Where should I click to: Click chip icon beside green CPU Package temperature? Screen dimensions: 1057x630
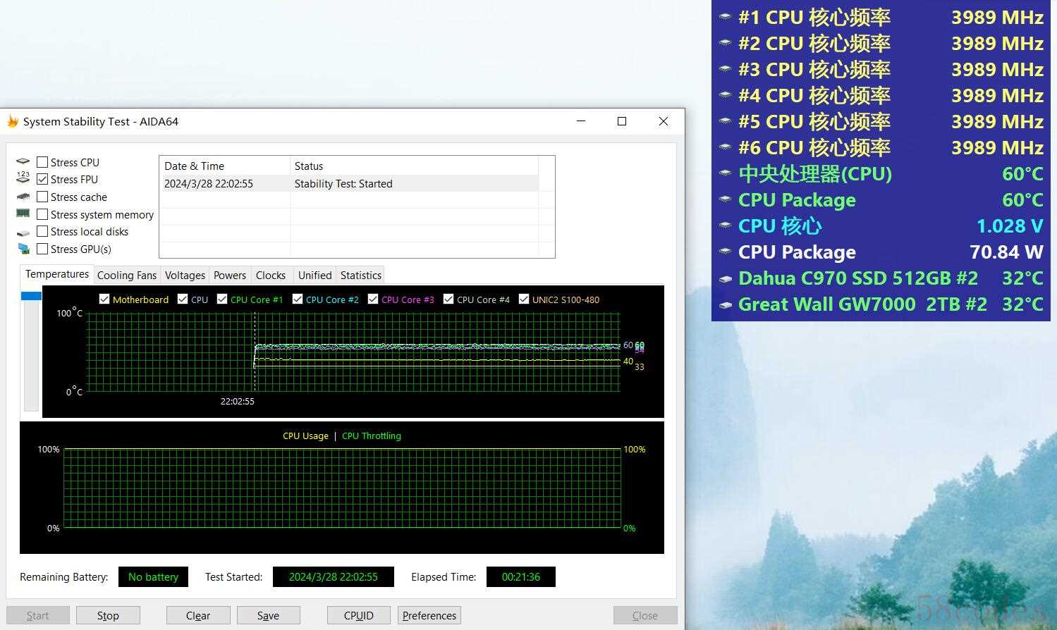725,200
